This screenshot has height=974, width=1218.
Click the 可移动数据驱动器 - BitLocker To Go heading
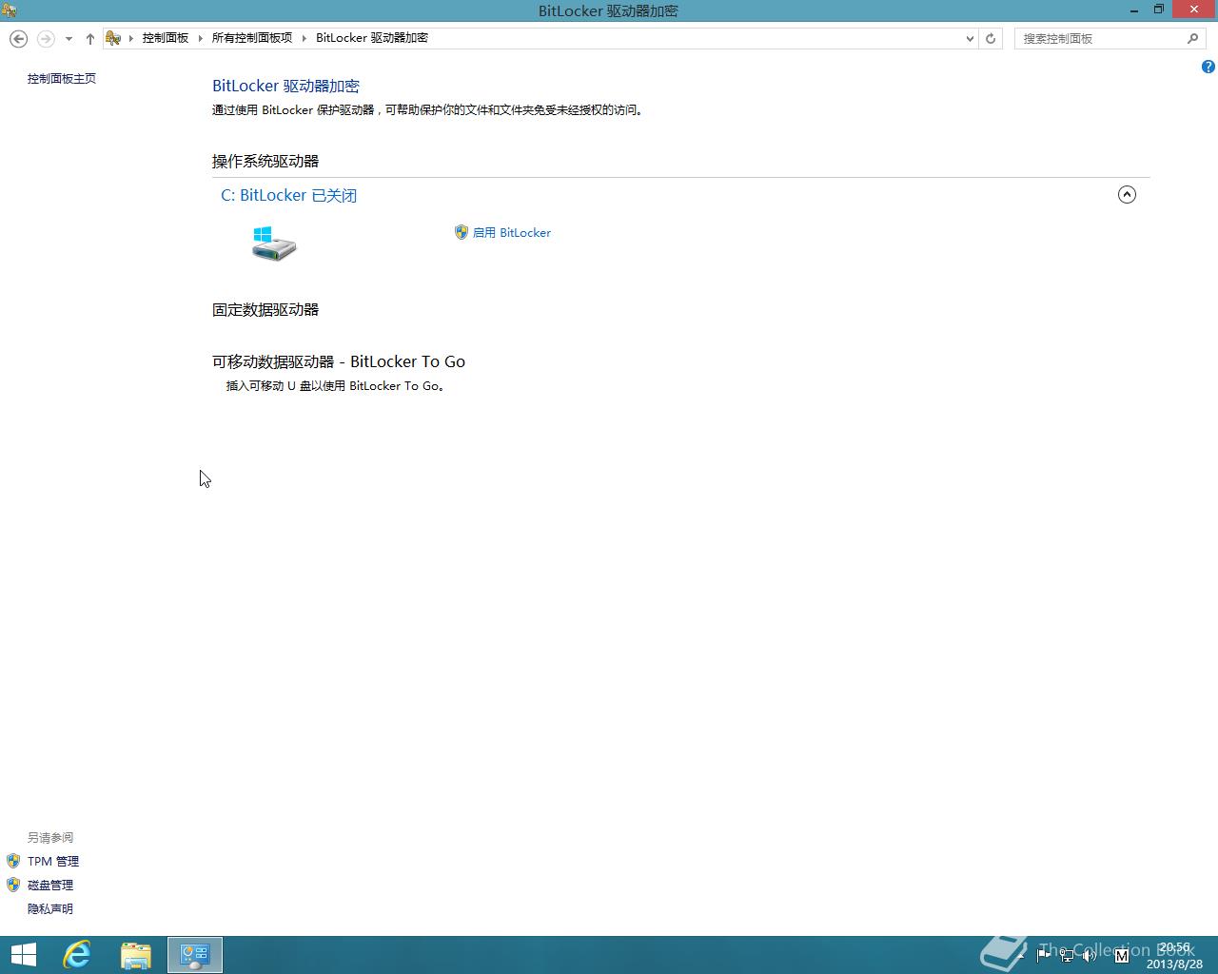(x=339, y=361)
